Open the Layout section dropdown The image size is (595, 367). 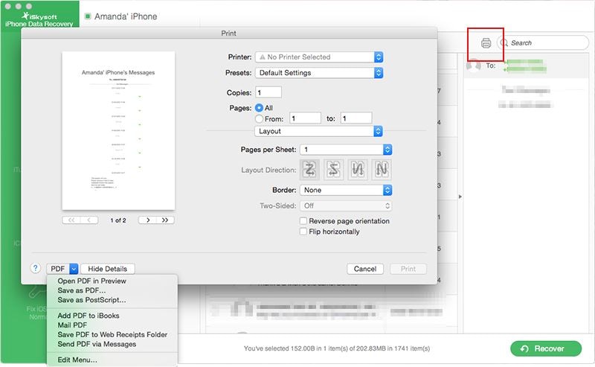click(x=318, y=131)
